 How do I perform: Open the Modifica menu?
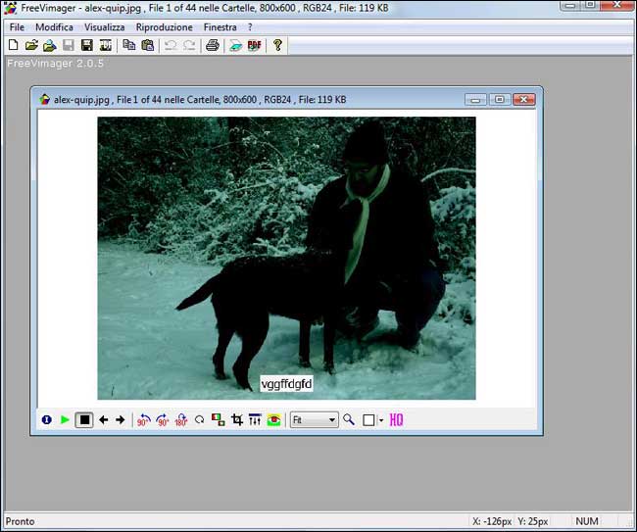click(x=54, y=26)
